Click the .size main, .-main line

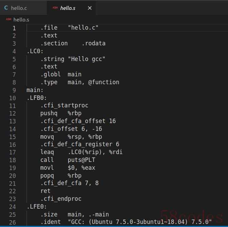click(x=75, y=214)
